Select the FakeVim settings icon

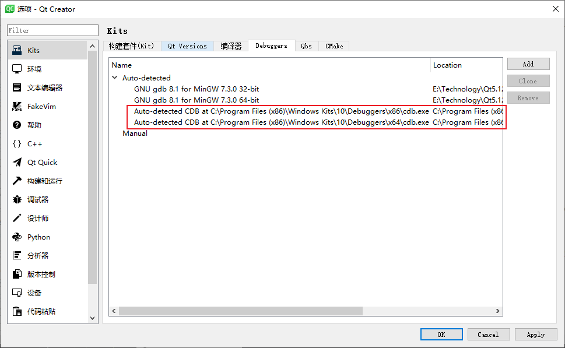(x=17, y=106)
